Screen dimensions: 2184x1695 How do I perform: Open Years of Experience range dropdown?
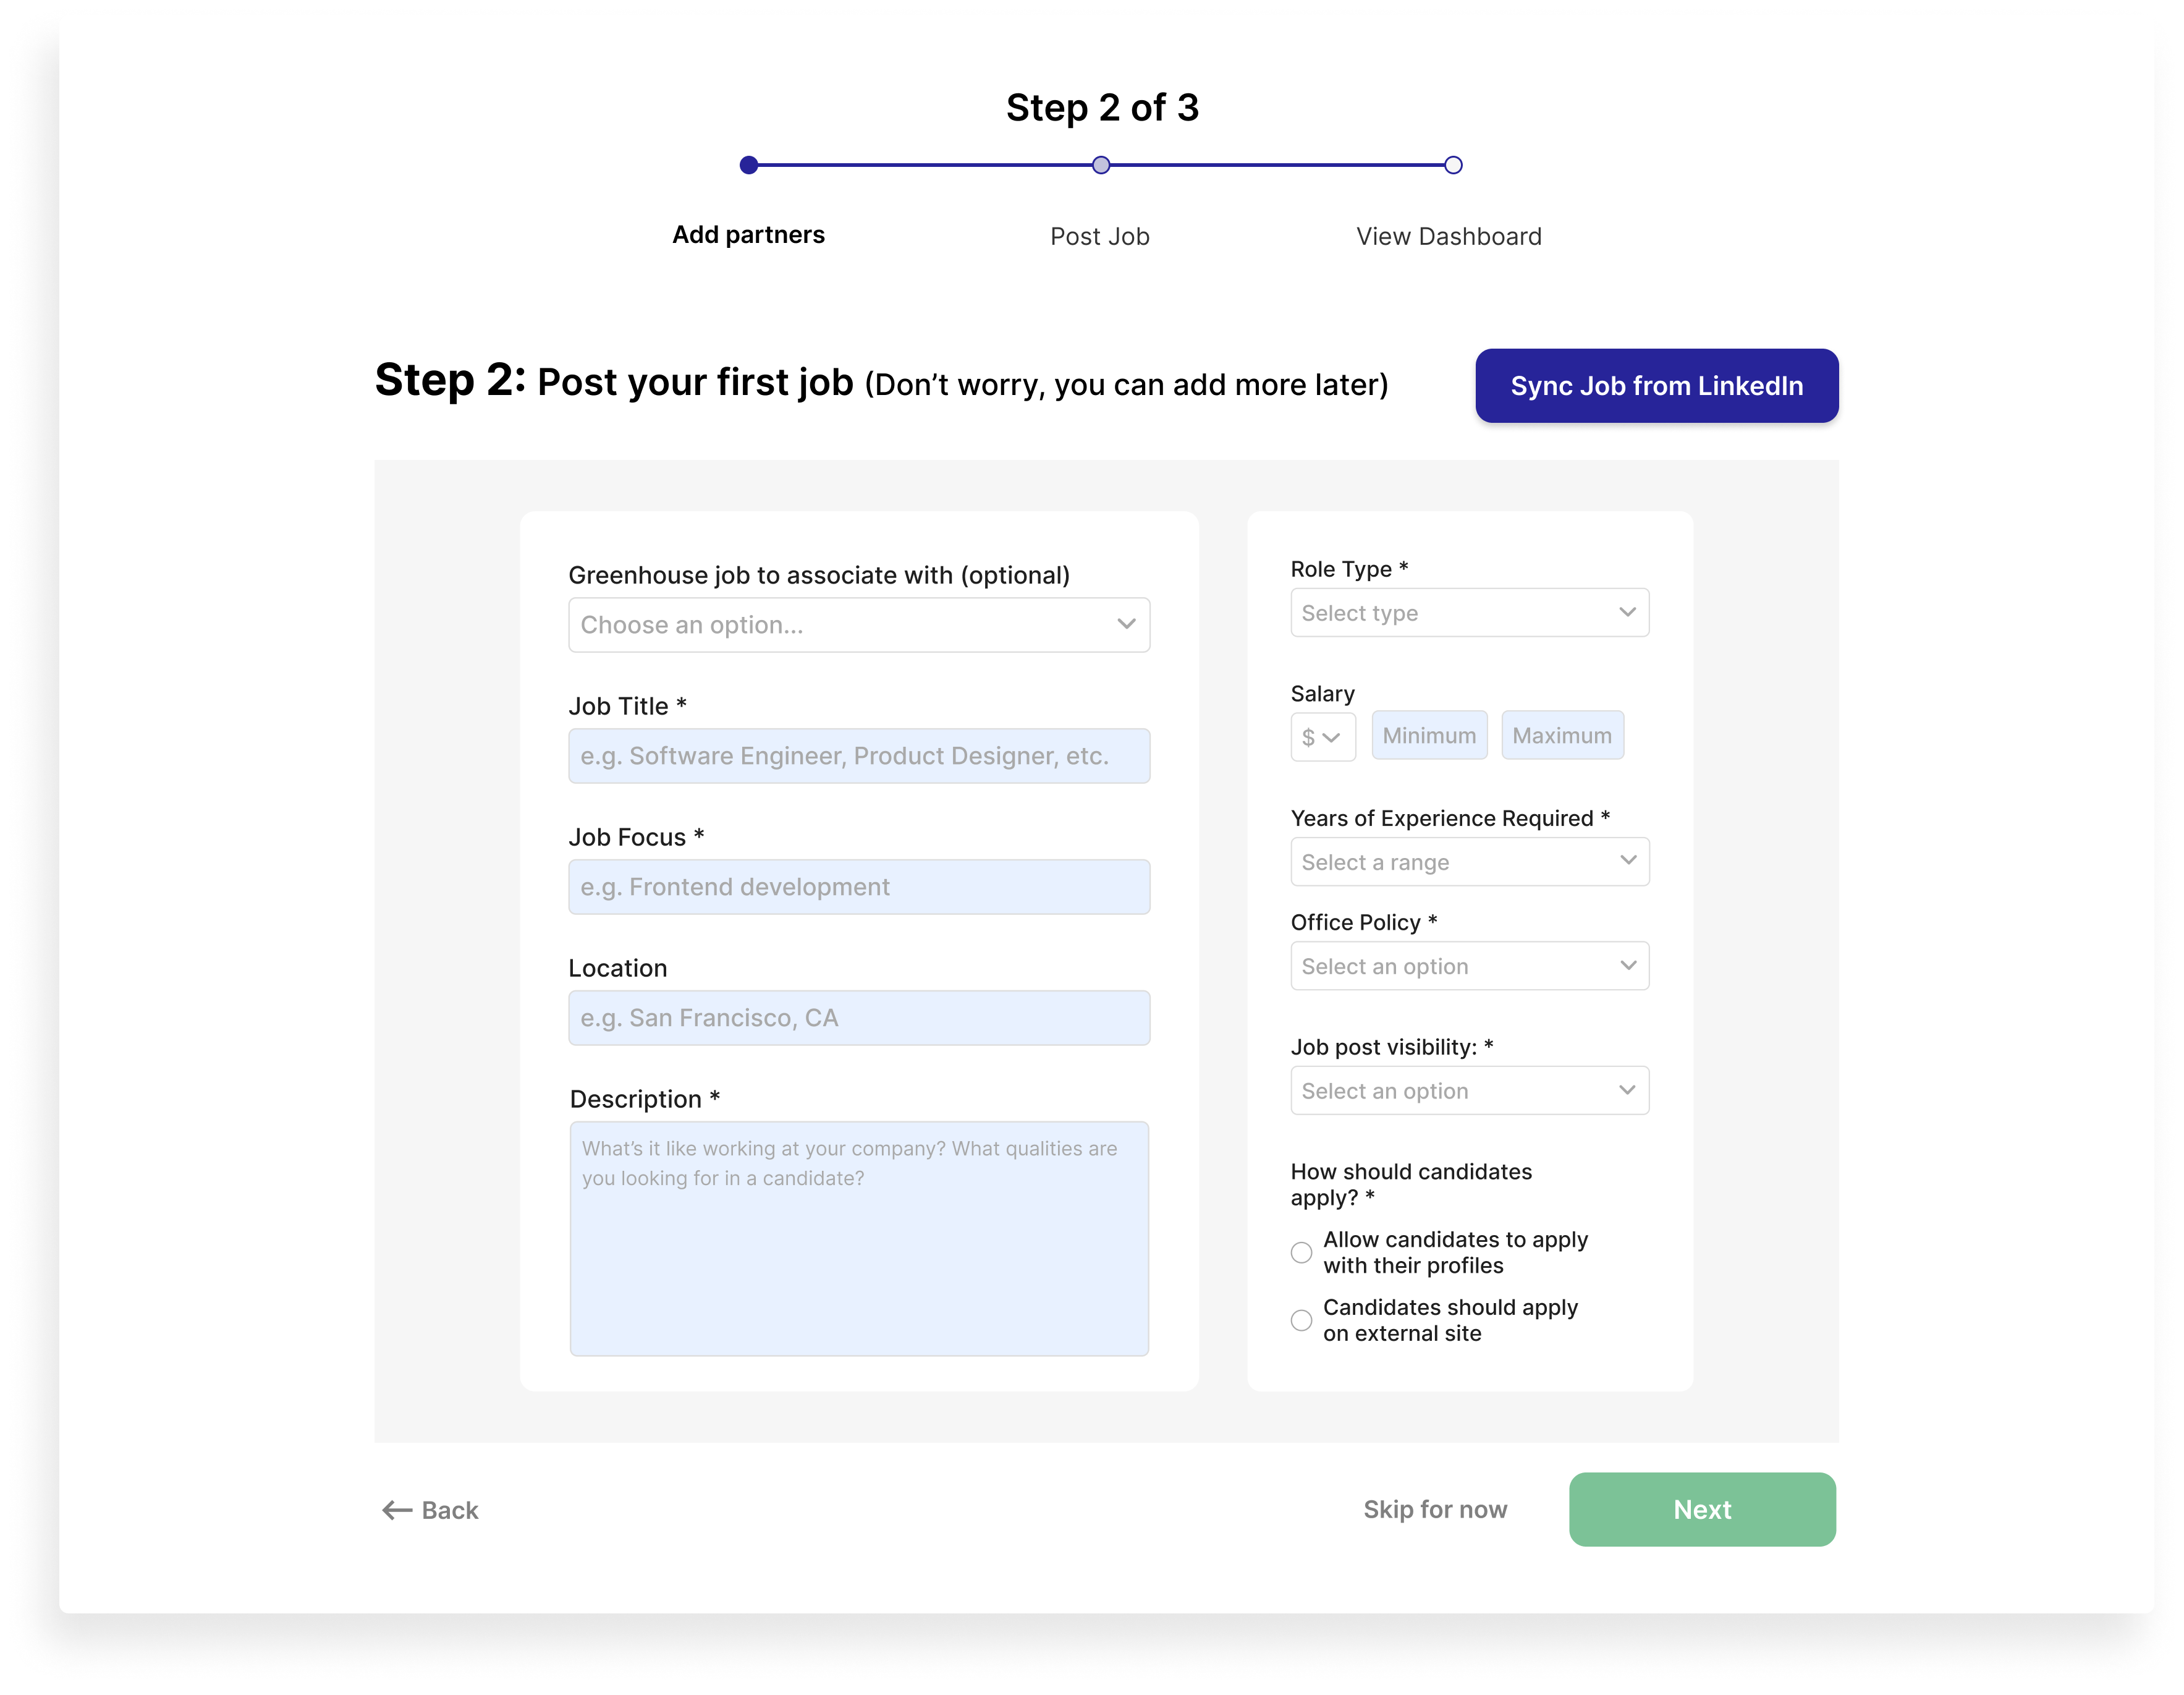click(x=1469, y=862)
